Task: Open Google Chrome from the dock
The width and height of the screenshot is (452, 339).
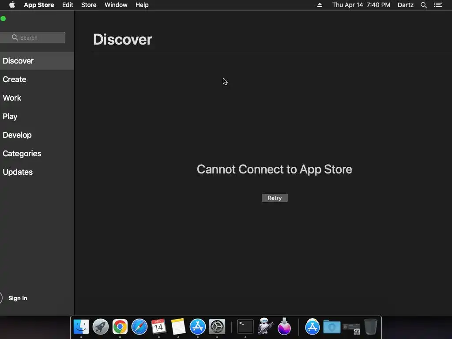Action: click(120, 327)
